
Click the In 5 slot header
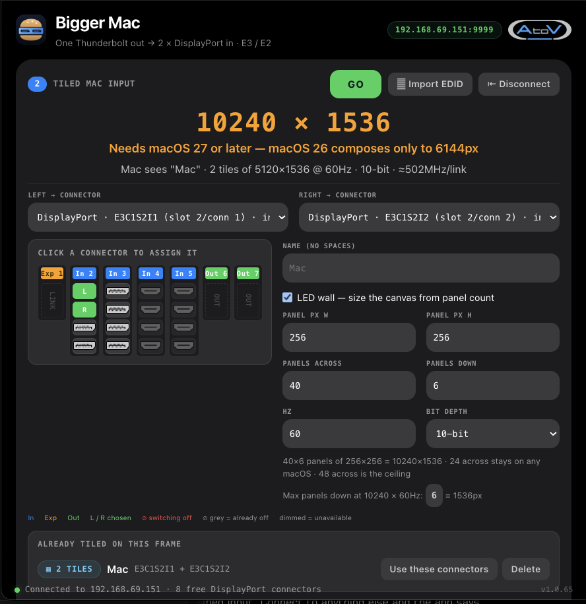(183, 273)
